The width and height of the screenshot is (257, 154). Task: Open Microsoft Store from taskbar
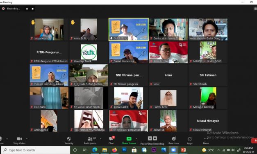[134, 150]
